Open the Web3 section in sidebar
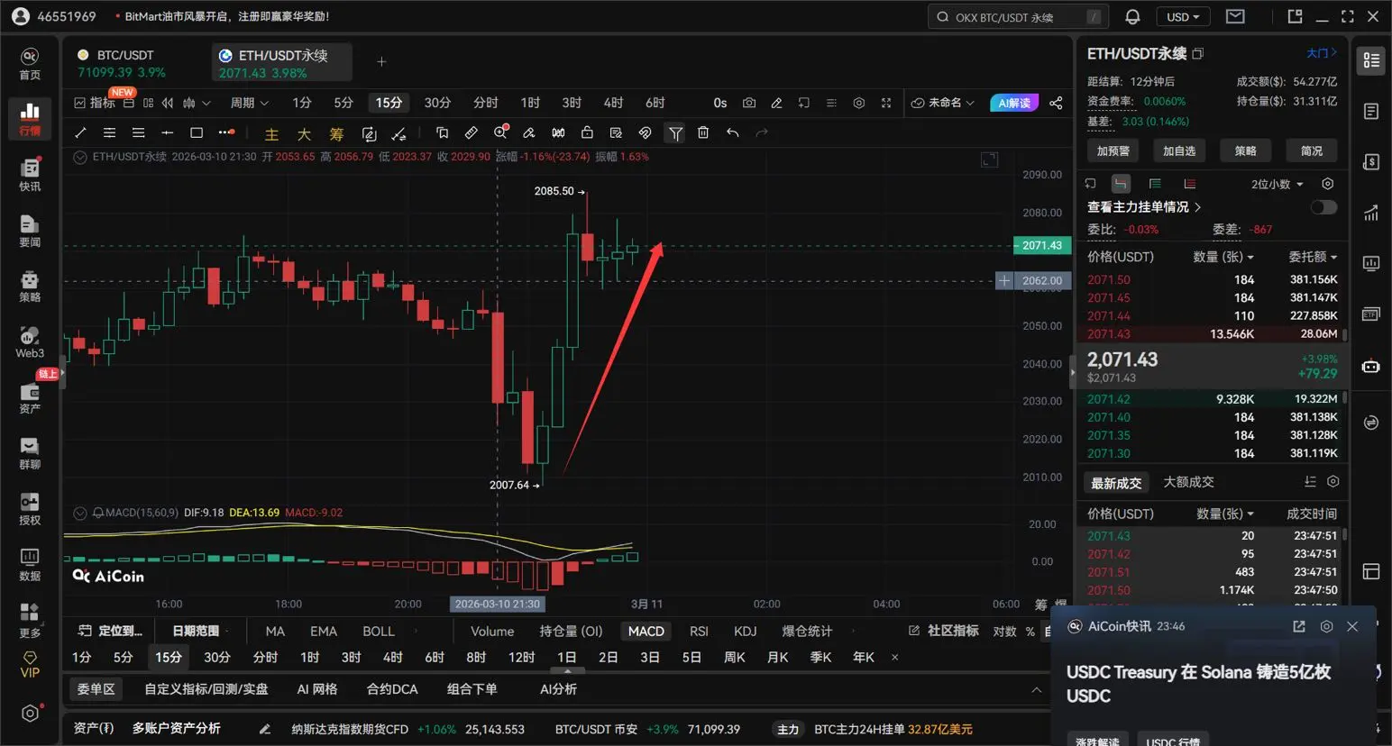Screen dimensions: 1392x746 [x=30, y=342]
